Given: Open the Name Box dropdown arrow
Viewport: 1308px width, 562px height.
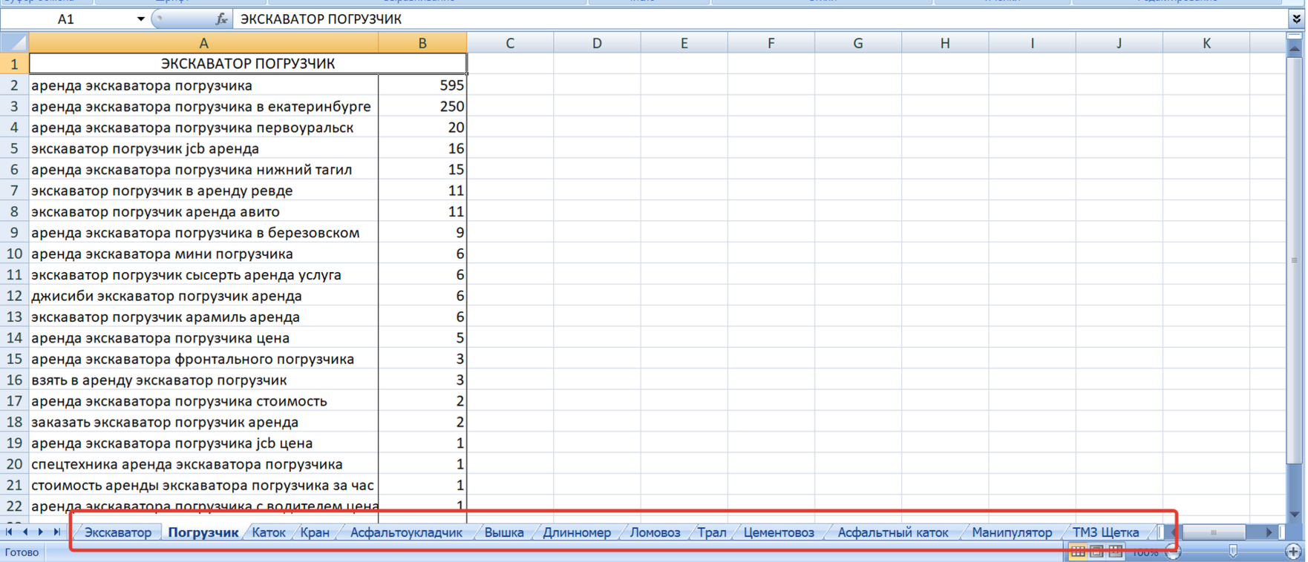Looking at the screenshot, I should [x=140, y=19].
